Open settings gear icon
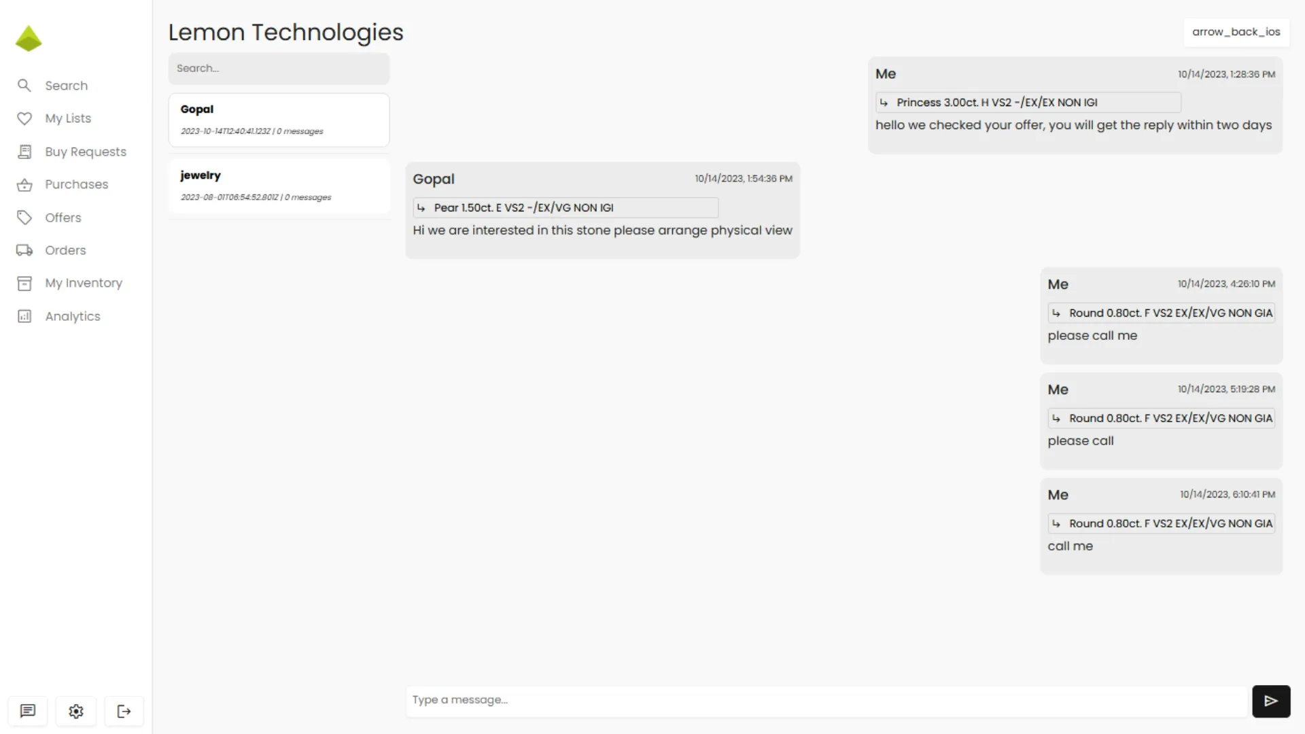Viewport: 1305px width, 734px height. pos(76,711)
